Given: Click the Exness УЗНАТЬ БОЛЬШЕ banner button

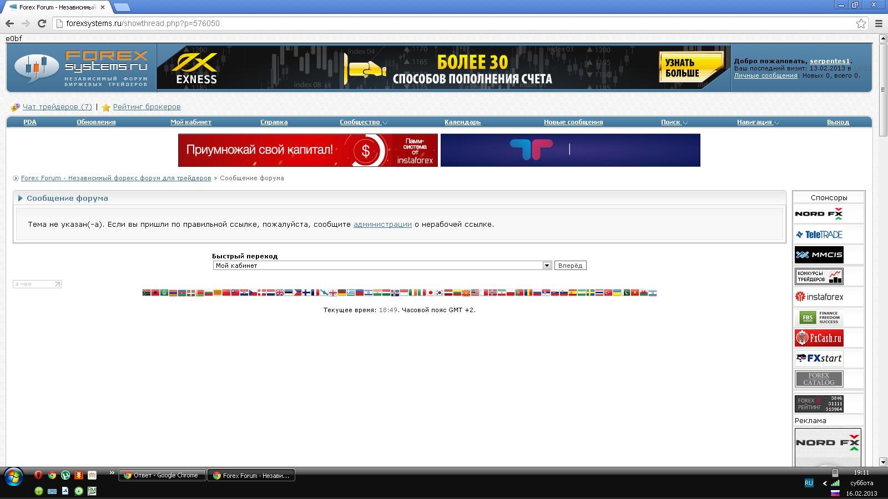Looking at the screenshot, I should [x=690, y=68].
